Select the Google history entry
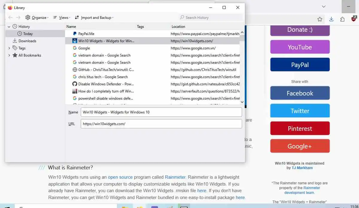The height and width of the screenshot is (208, 359). tap(153, 48)
